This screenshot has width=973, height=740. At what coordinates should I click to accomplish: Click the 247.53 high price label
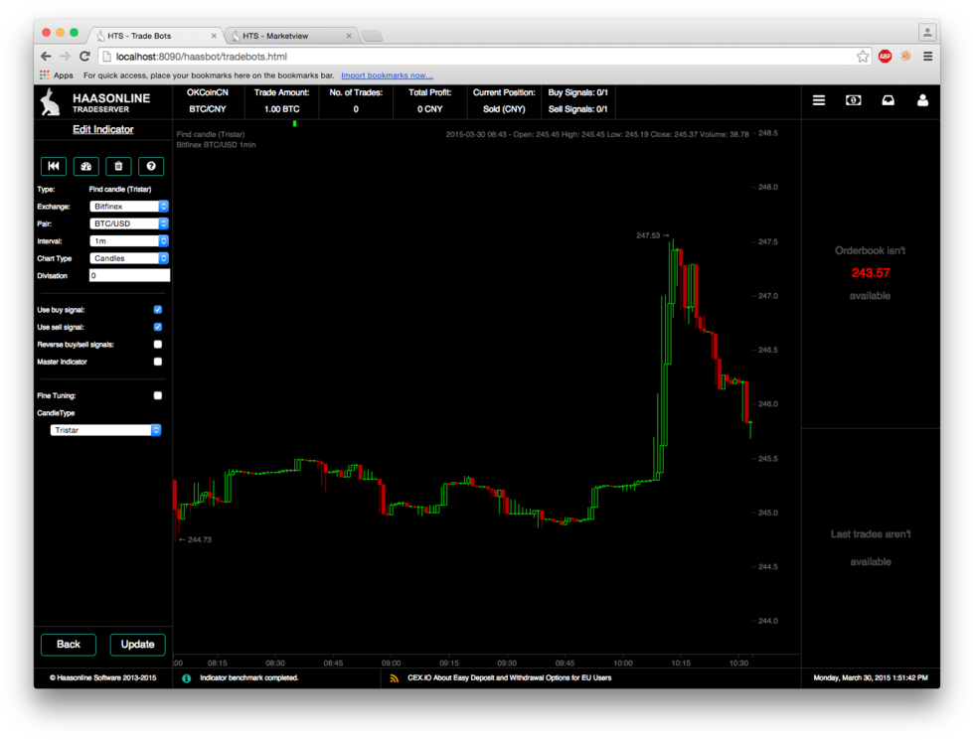648,235
